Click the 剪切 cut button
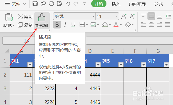The image size is (173, 105). click(x=25, y=16)
